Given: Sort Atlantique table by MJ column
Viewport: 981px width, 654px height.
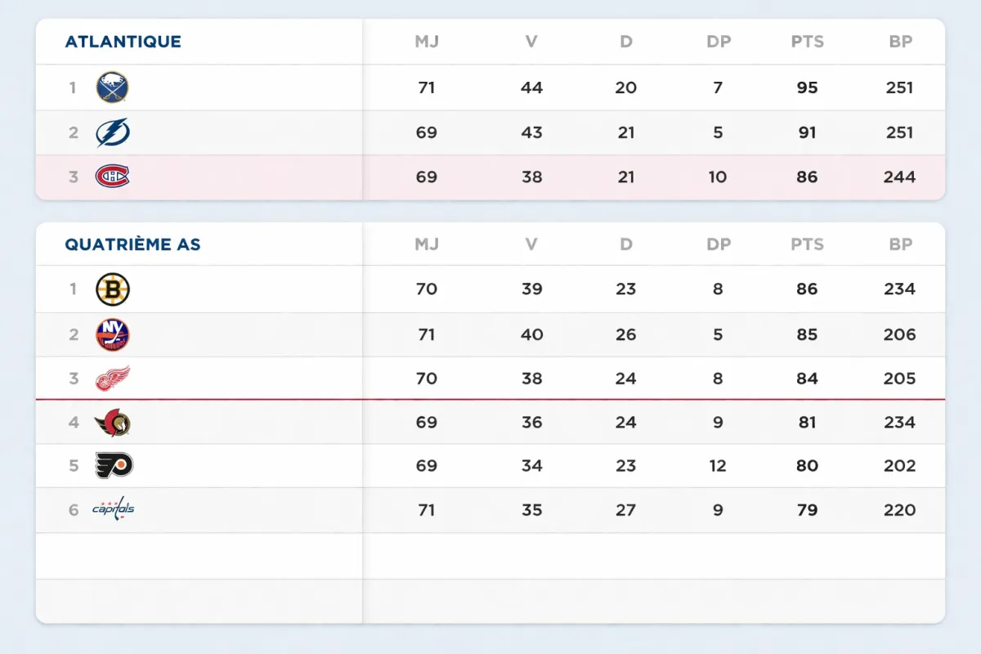Looking at the screenshot, I should tap(427, 42).
